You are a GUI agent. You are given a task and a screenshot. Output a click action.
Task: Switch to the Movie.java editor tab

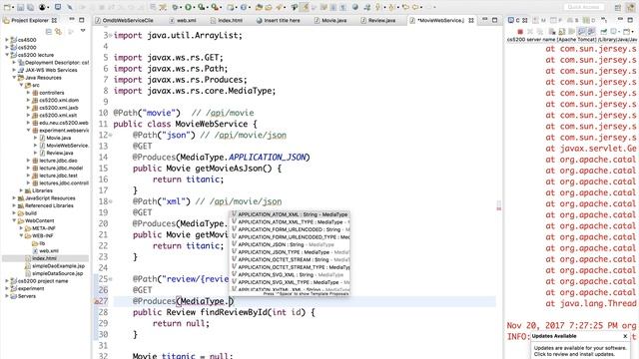(330, 20)
